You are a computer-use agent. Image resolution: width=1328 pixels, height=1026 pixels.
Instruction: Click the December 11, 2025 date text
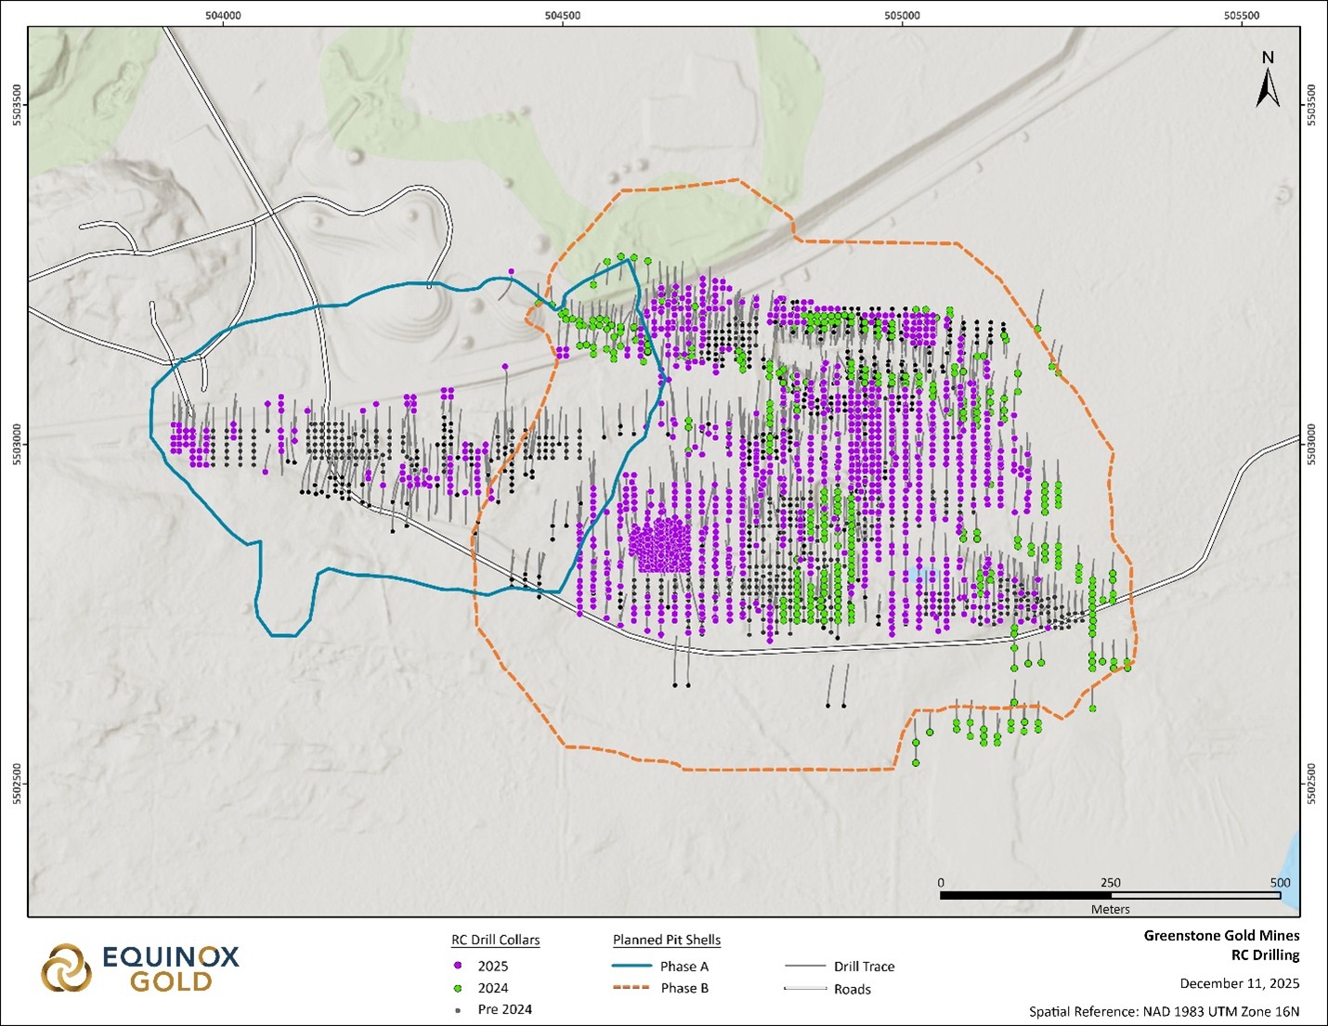pyautogui.click(x=1239, y=983)
